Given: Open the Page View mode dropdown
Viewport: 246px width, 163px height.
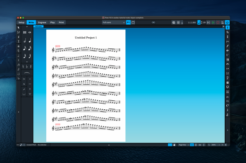Looking at the screenshot, I should pyautogui.click(x=184, y=145).
